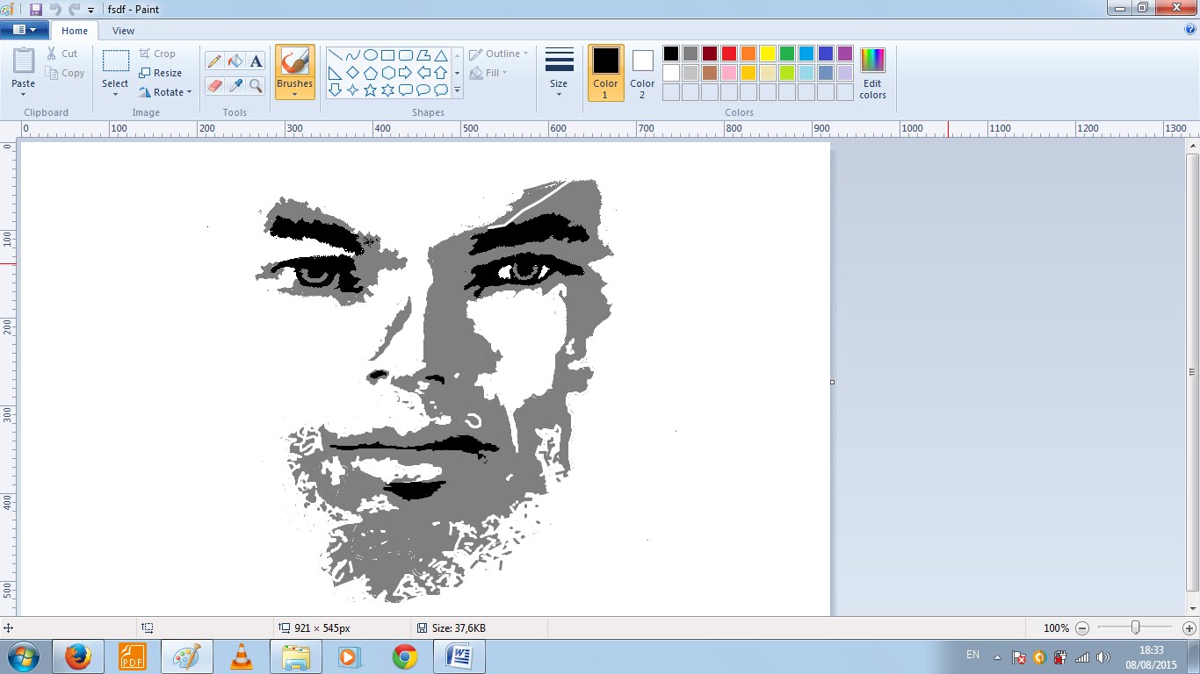The width and height of the screenshot is (1200, 674).
Task: Click the Crop button
Action: [157, 54]
